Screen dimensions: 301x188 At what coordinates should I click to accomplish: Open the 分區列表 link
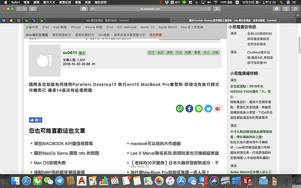[x=32, y=27]
